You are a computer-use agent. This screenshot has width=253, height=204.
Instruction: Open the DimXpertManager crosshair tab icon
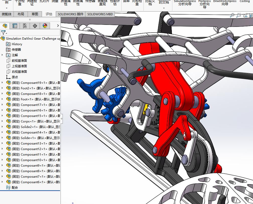(35, 26)
